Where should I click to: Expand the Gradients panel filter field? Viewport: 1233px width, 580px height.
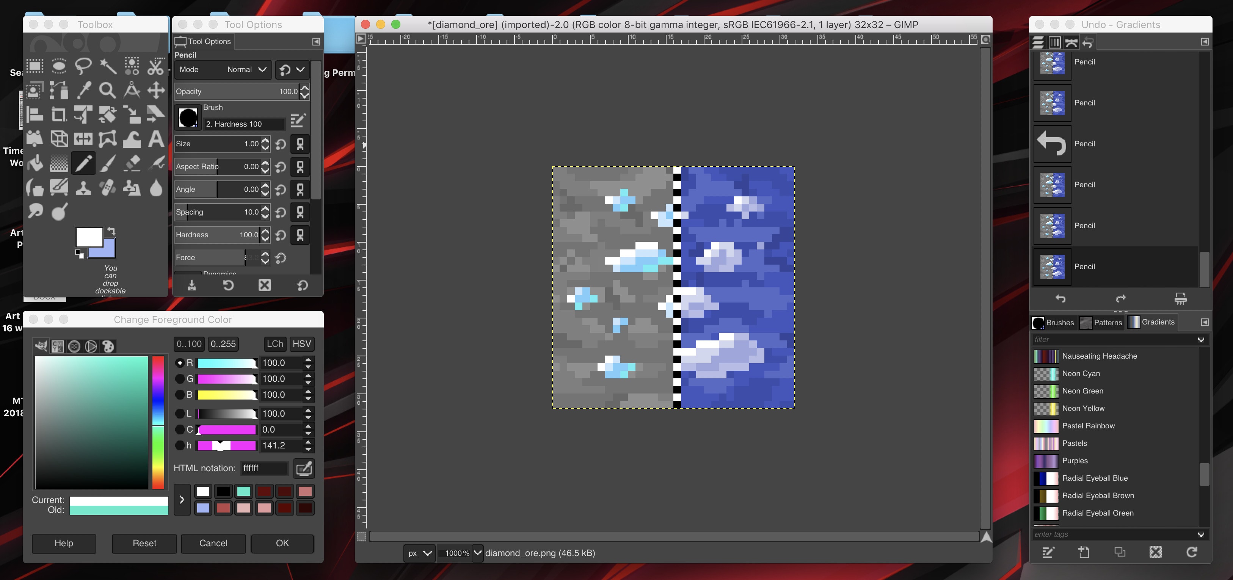tap(1202, 339)
